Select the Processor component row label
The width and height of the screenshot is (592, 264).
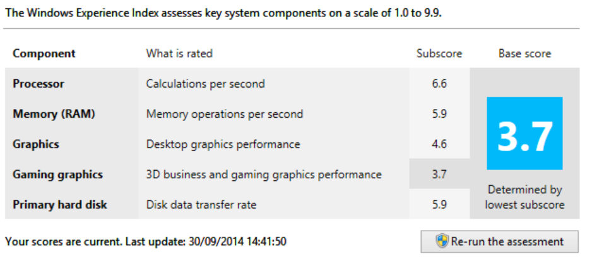point(38,84)
